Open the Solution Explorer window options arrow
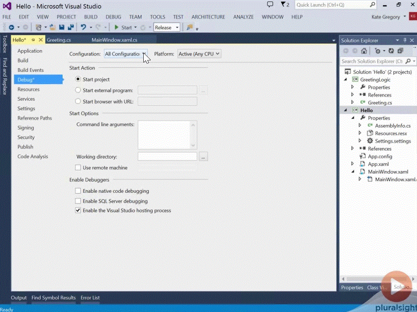Image resolution: width=417 pixels, height=312 pixels. pos(397,40)
